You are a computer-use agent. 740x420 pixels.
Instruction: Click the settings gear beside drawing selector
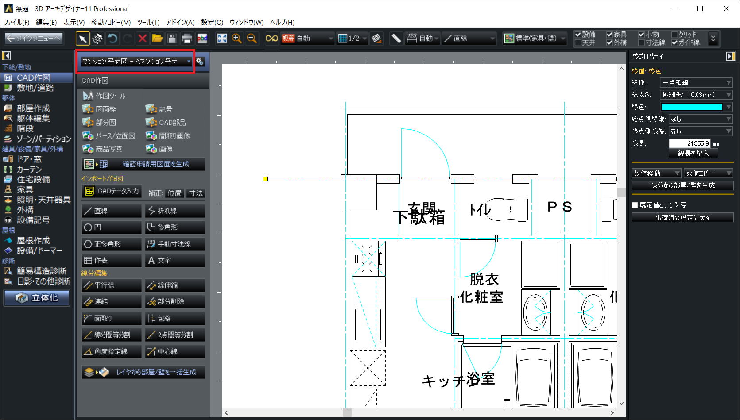[200, 62]
